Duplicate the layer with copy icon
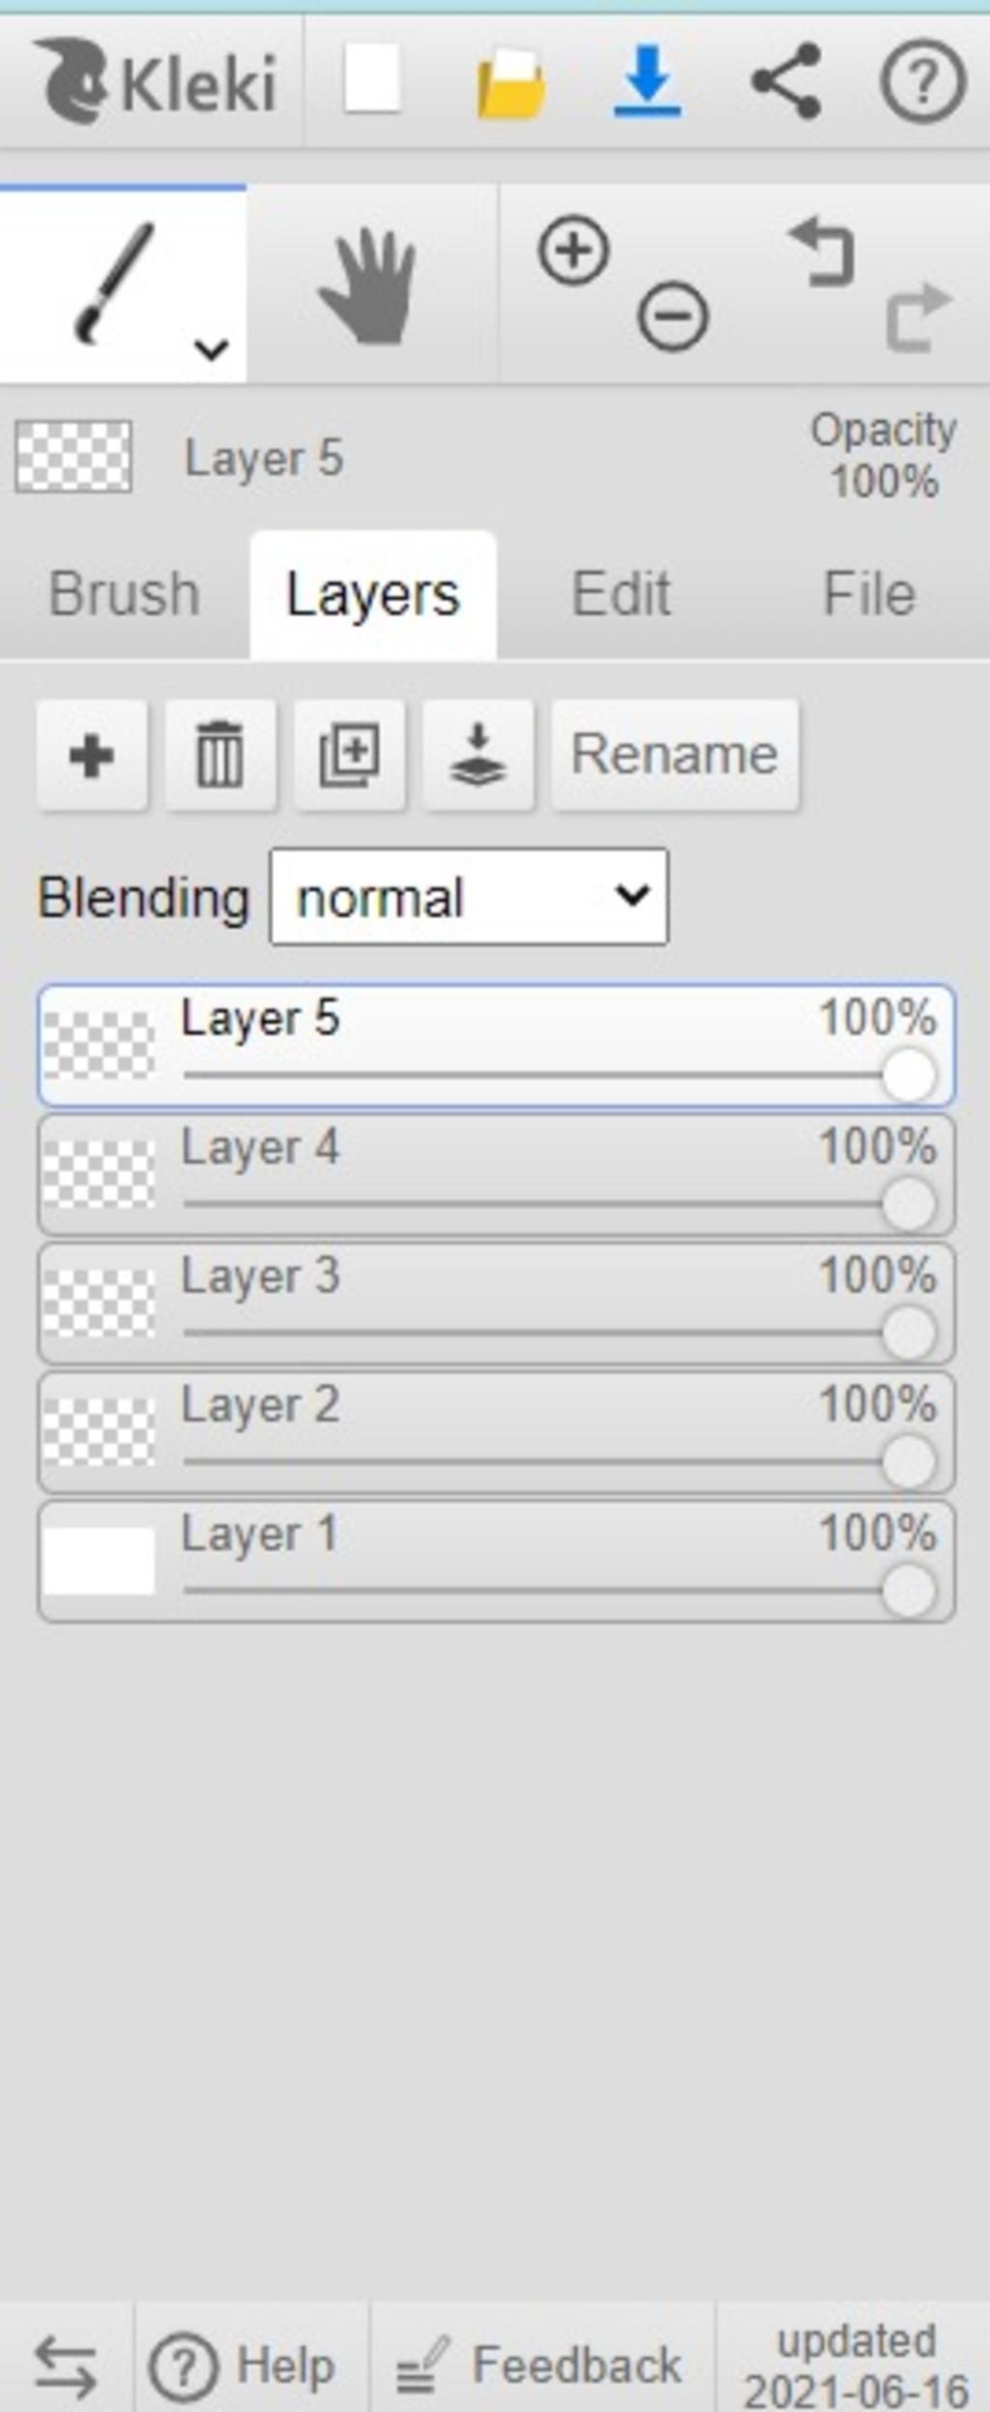Screen dimensions: 990x2412 click(349, 755)
